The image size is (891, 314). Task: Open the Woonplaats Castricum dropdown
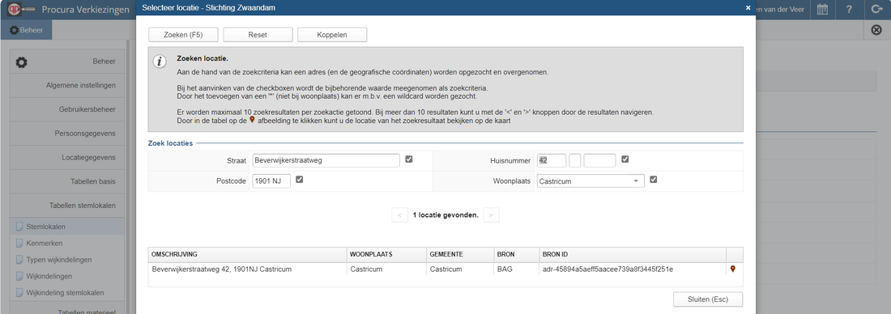point(590,181)
